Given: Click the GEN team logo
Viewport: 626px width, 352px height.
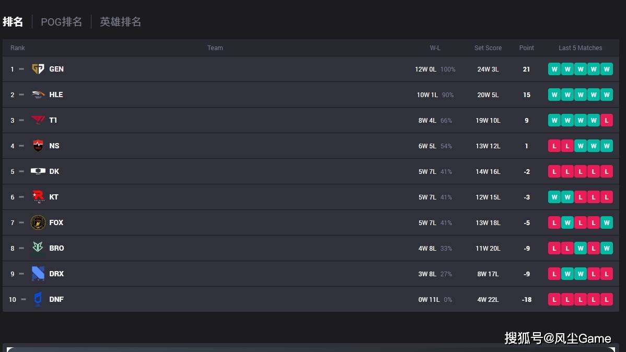Looking at the screenshot, I should (38, 69).
